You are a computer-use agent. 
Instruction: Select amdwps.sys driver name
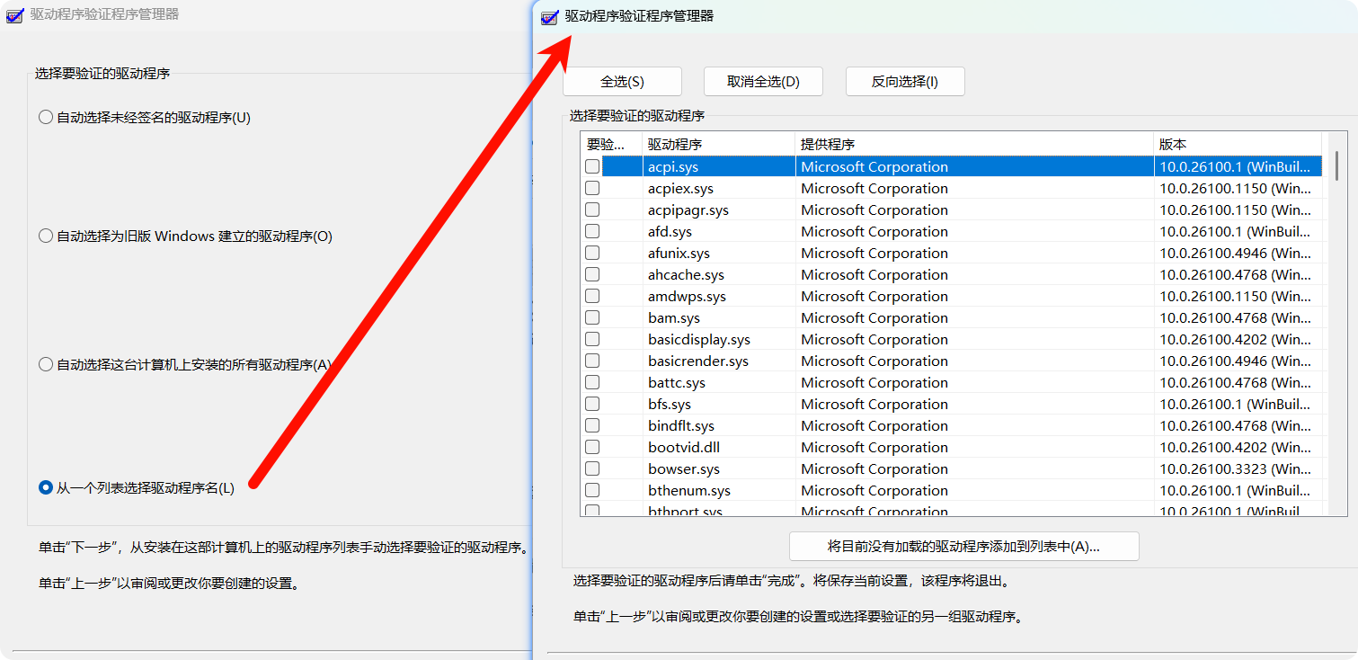click(687, 296)
